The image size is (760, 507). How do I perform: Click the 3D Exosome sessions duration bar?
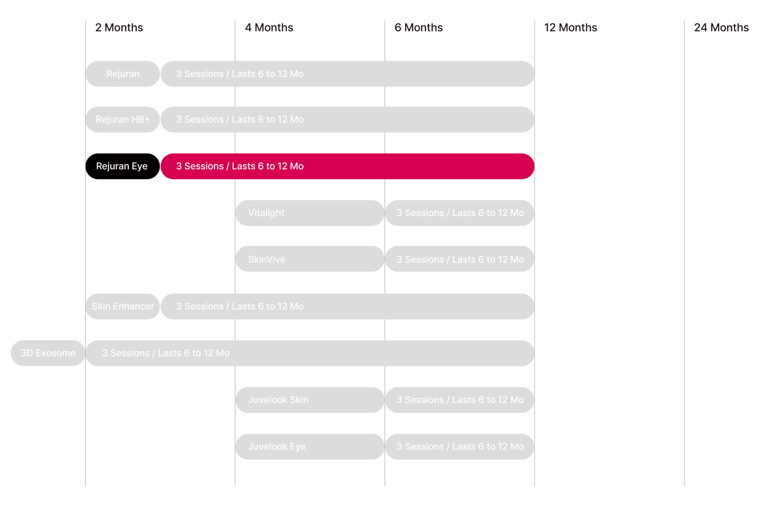(310, 353)
